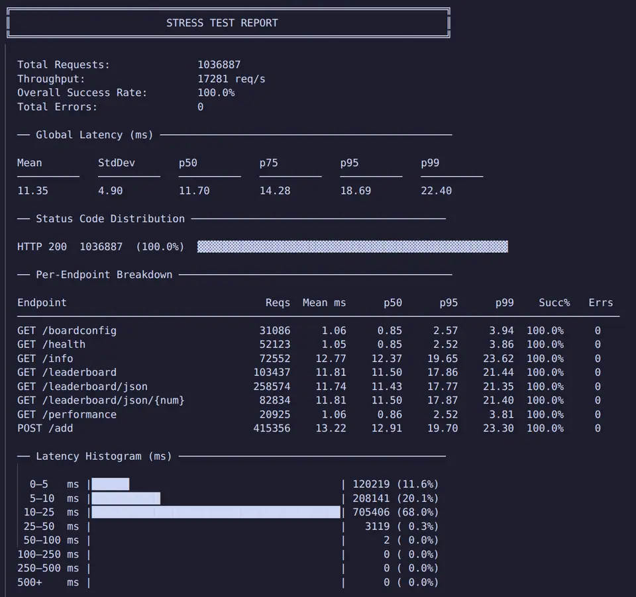Click the HTTP 200 distribution bar

(x=352, y=246)
